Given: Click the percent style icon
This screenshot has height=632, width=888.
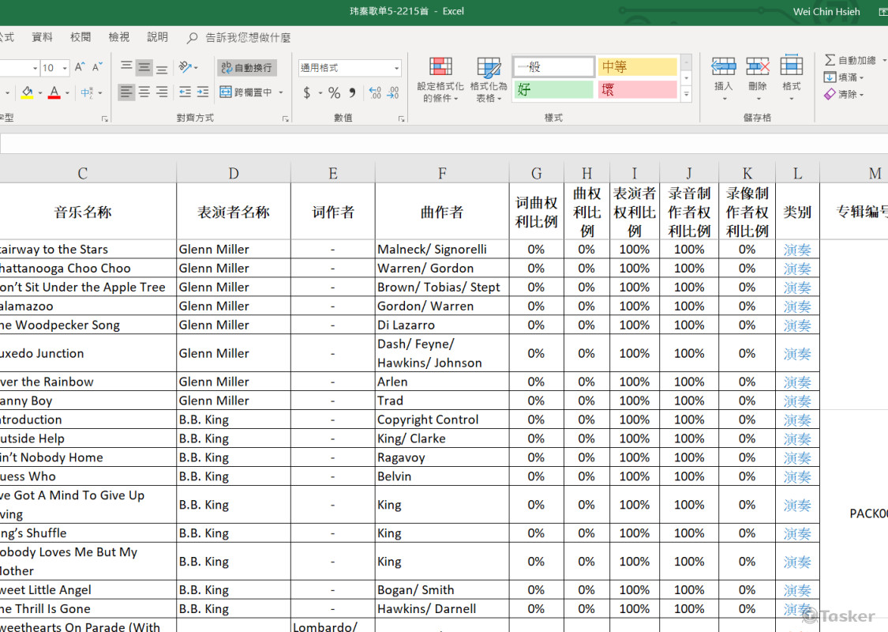Looking at the screenshot, I should coord(334,93).
